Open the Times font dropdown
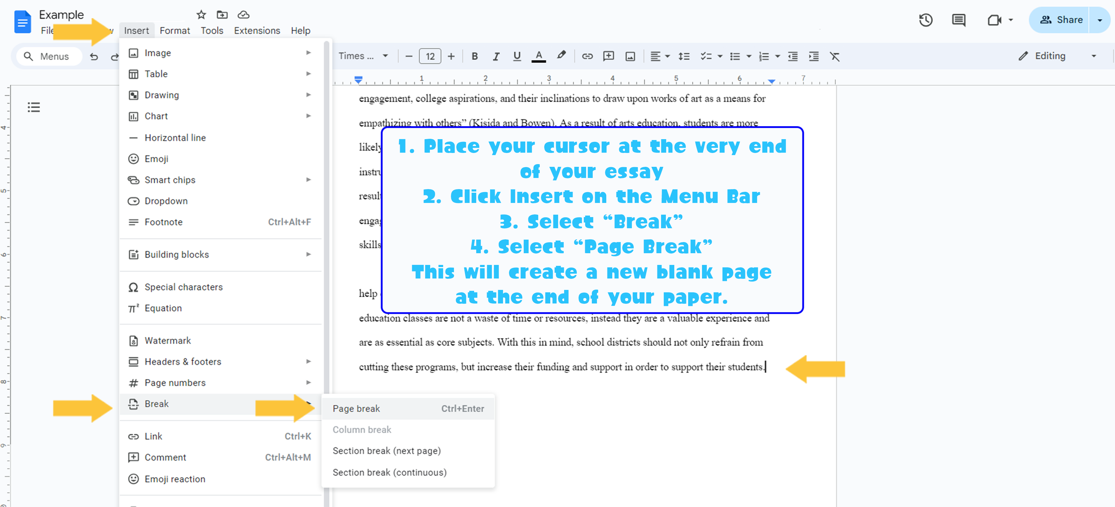 pyautogui.click(x=363, y=56)
